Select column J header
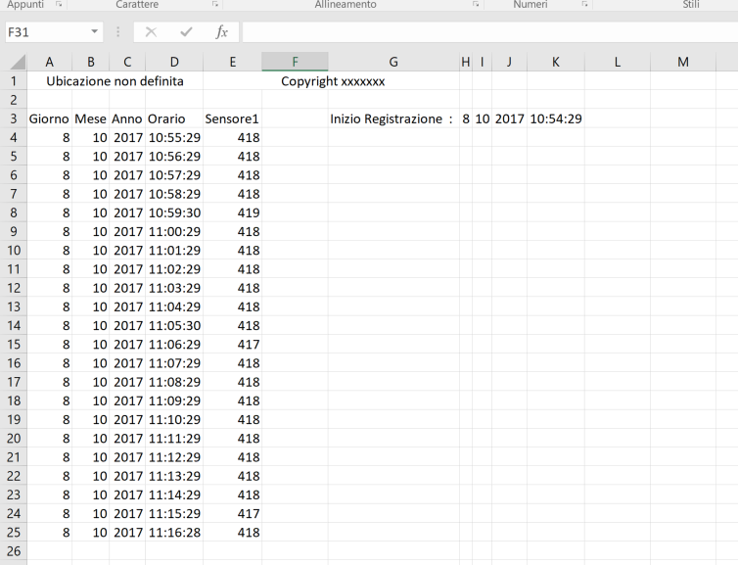This screenshot has width=738, height=565. [x=509, y=62]
